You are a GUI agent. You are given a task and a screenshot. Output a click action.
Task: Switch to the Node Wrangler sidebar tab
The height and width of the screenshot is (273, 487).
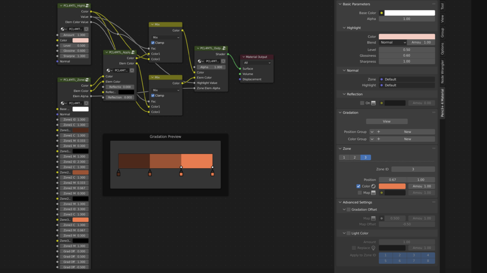pos(442,72)
